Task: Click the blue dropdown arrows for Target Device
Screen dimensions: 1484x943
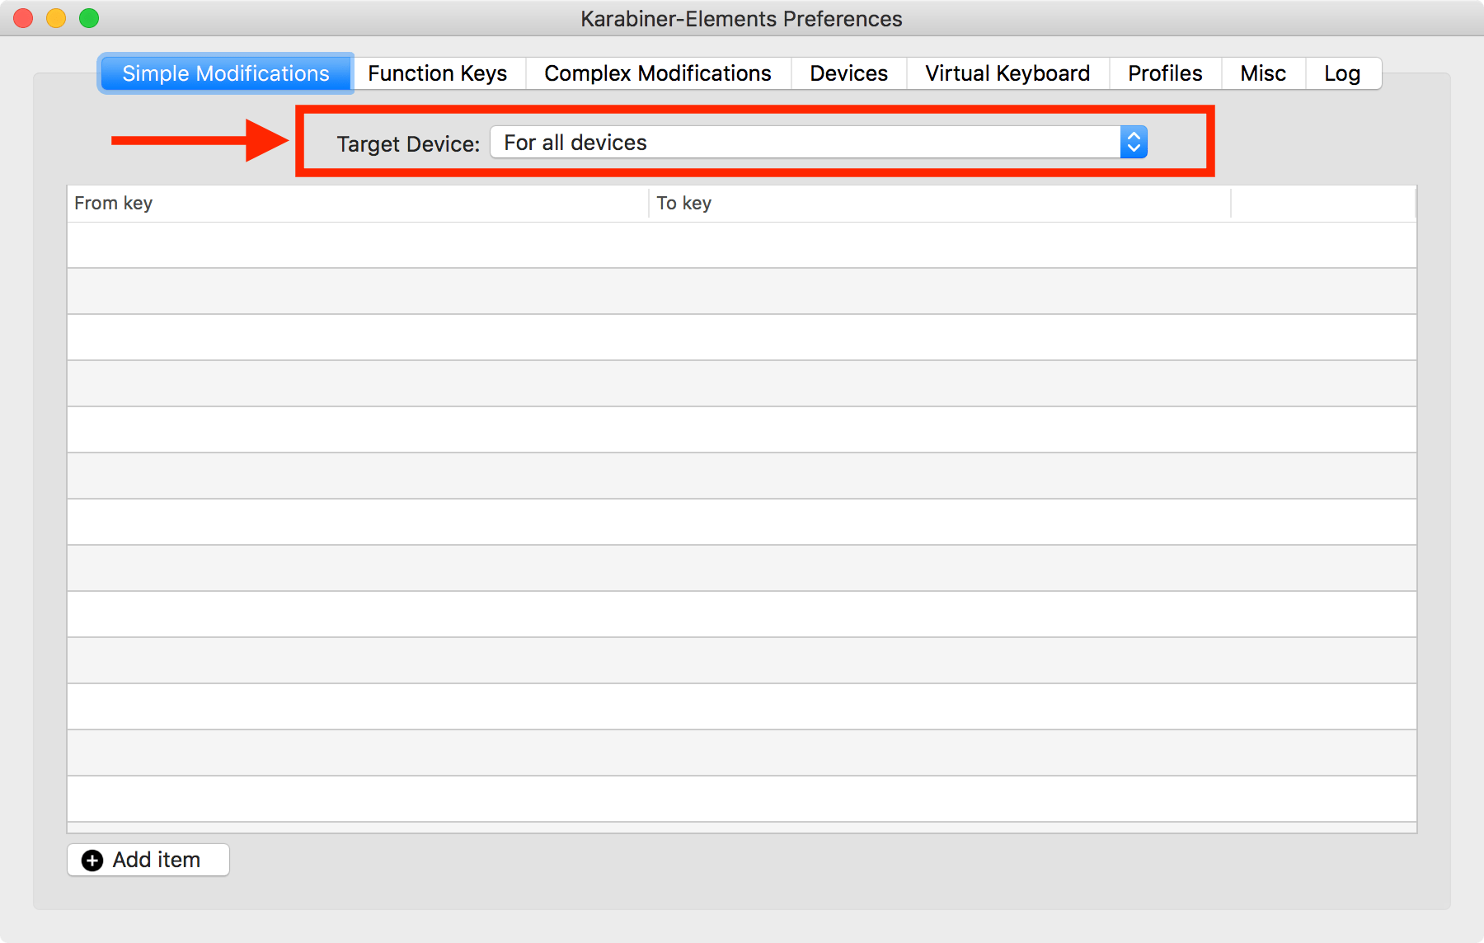Action: coord(1134,143)
